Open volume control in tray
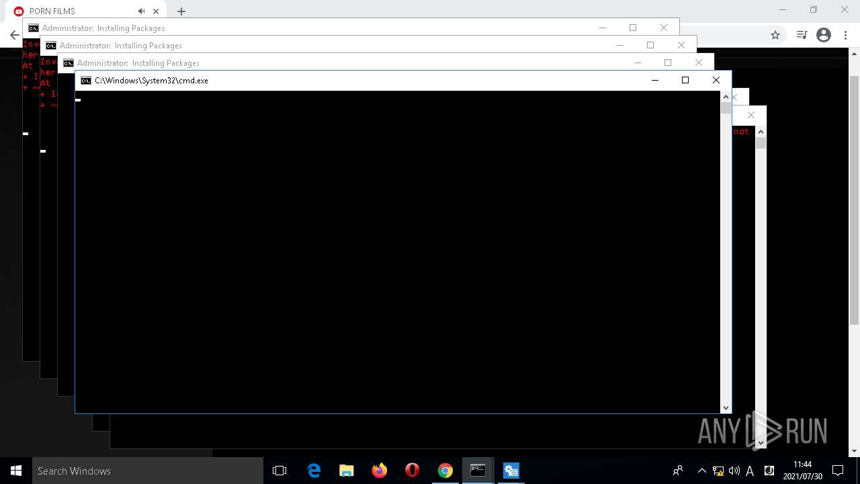The width and height of the screenshot is (860, 484). [x=734, y=471]
